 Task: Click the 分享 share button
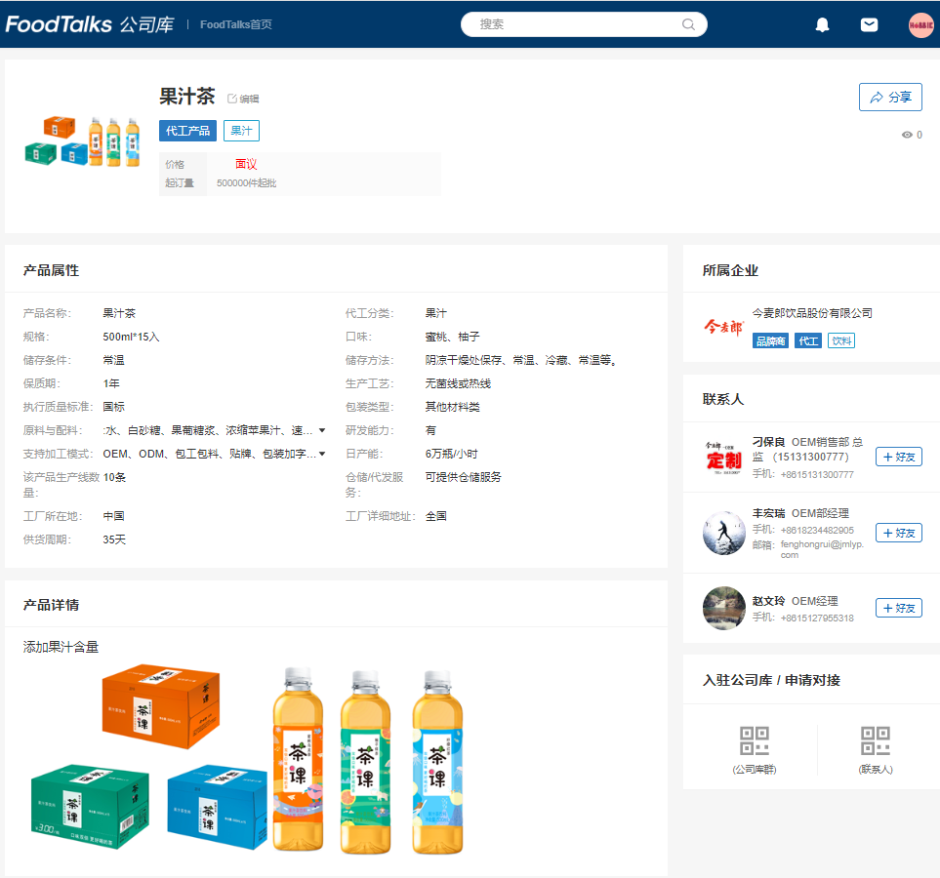(890, 98)
